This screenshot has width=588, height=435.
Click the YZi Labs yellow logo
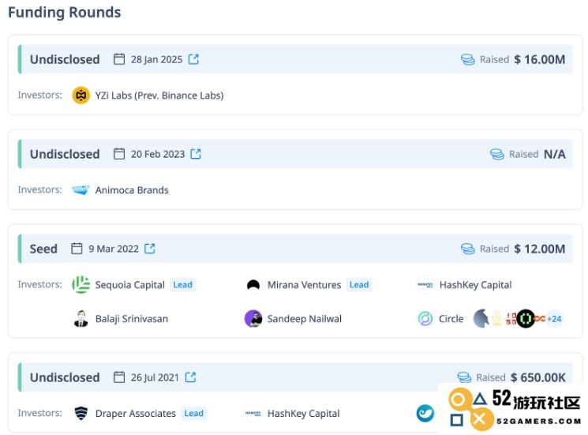(81, 96)
